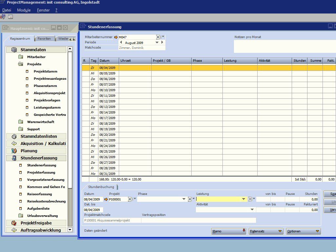Switch to the Favoriten tab
The width and height of the screenshot is (336, 252).
pyautogui.click(x=44, y=39)
